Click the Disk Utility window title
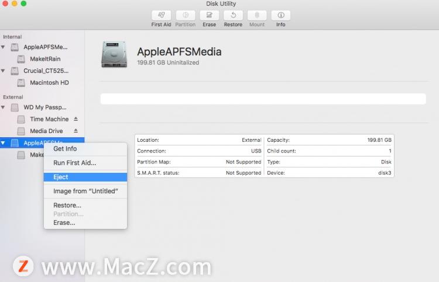Image resolution: width=439 pixels, height=282 pixels. 221,4
